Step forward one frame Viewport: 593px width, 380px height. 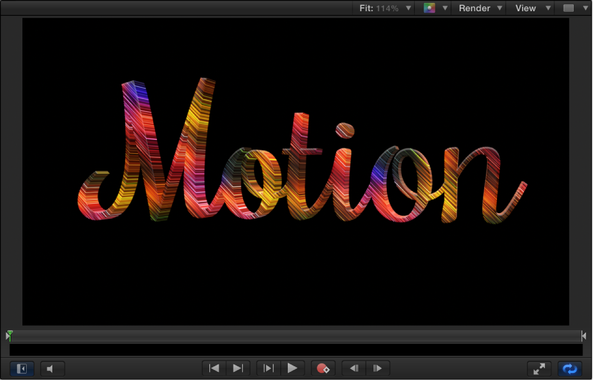[377, 368]
